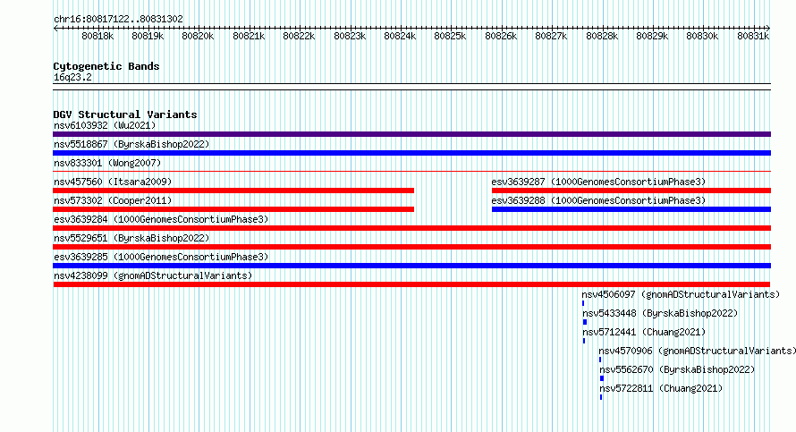Open nsv5518867 (ByrskaBishop2022) label
Screen dimensions: 796x432
point(131,144)
